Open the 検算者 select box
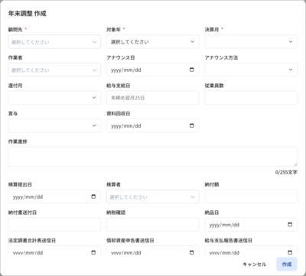306x276 pixels. point(153,196)
